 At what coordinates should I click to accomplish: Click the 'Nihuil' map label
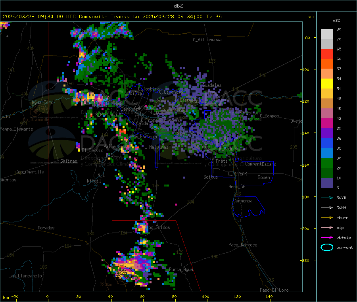[94, 181]
